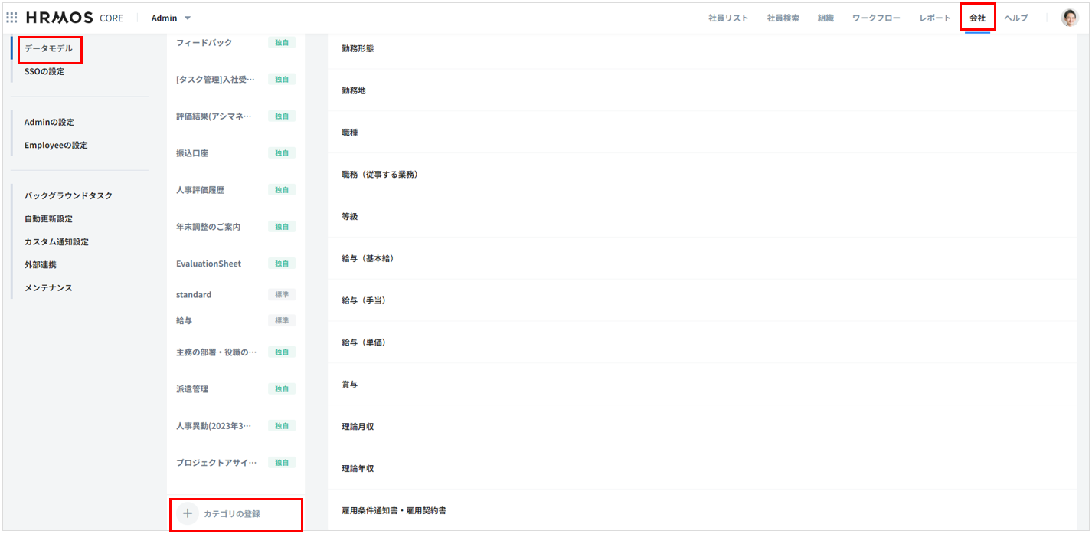Image resolution: width=1092 pixels, height=534 pixels.
Task: Switch to the 組織 tab
Action: tap(826, 18)
